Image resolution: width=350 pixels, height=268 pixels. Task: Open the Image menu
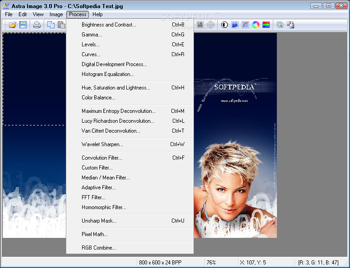[x=56, y=14]
